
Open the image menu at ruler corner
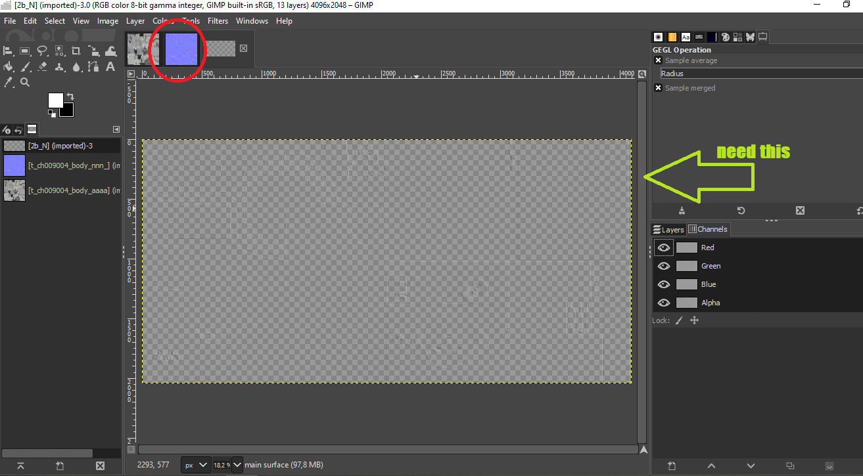131,74
